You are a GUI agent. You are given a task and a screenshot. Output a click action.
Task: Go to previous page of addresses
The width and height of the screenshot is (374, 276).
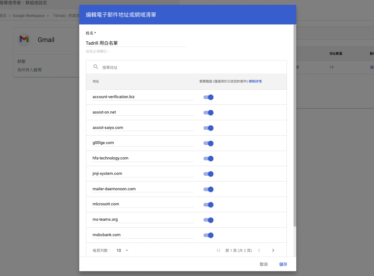click(259, 250)
